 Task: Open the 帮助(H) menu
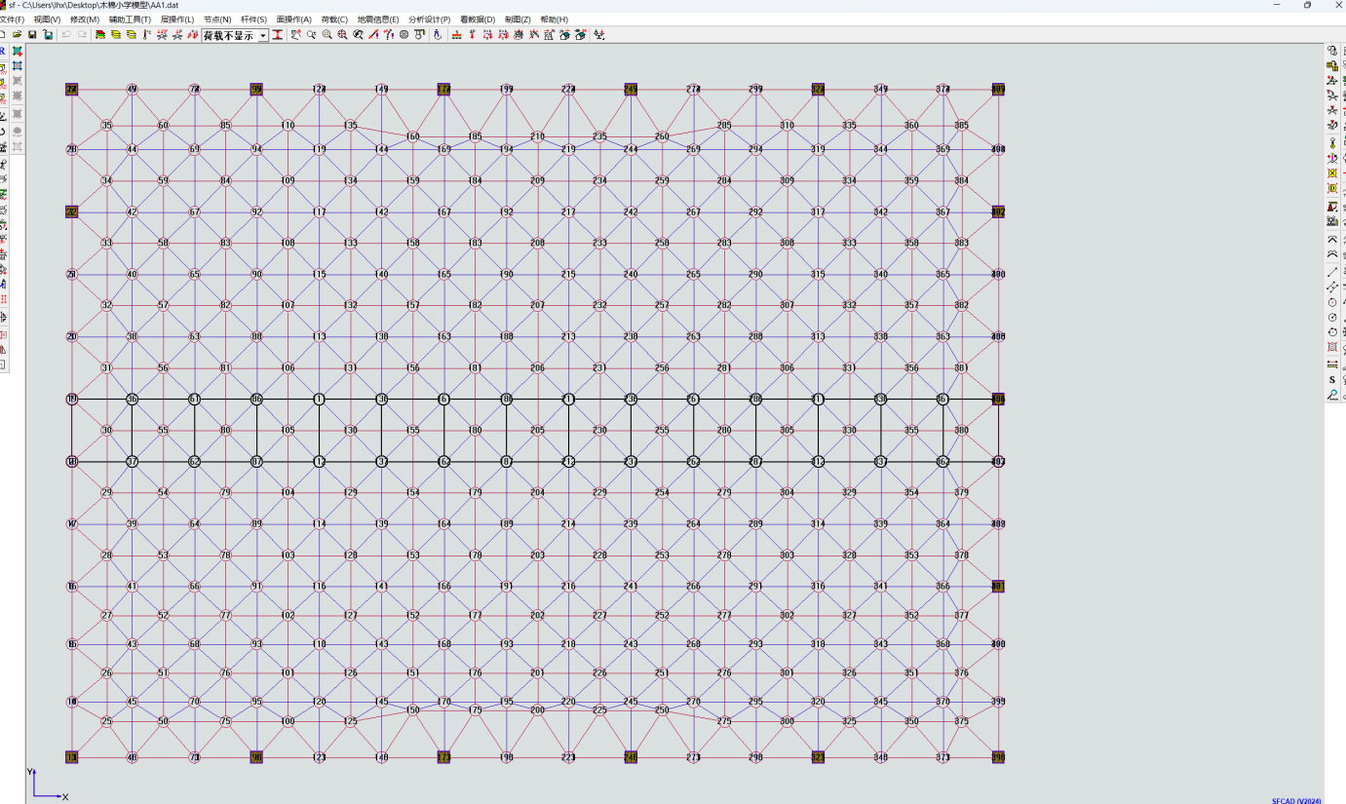click(554, 19)
